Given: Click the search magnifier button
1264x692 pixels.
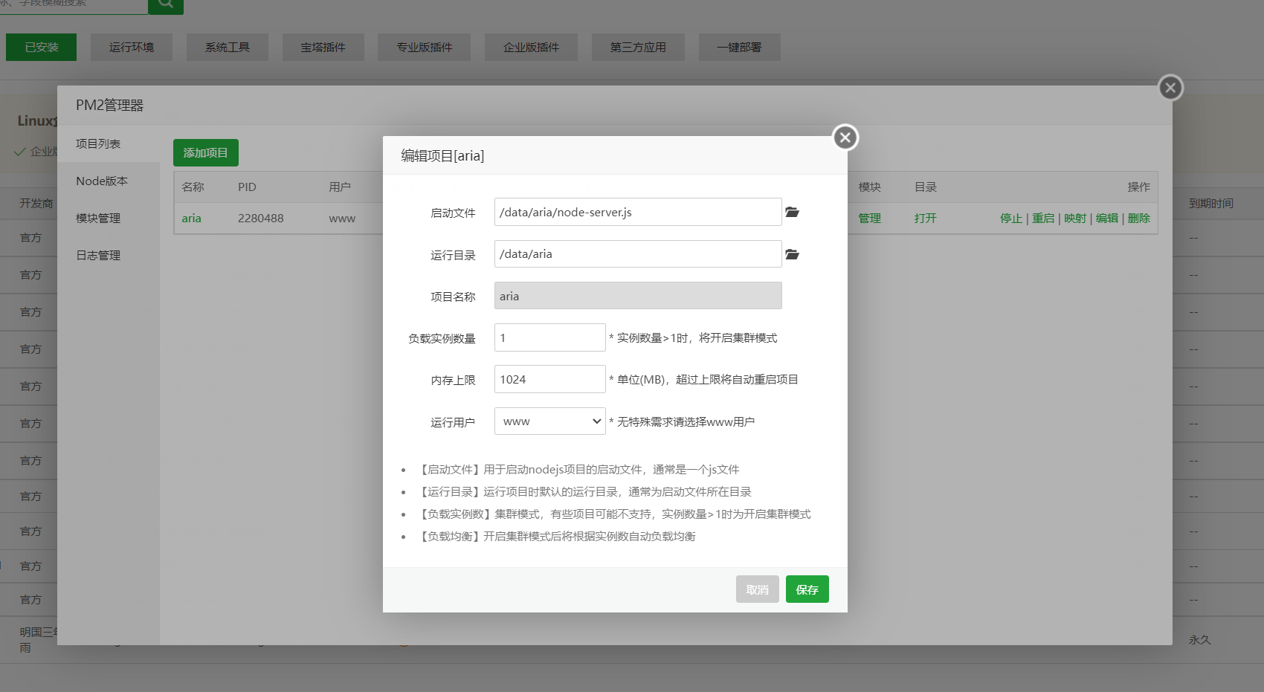Looking at the screenshot, I should click(x=166, y=5).
